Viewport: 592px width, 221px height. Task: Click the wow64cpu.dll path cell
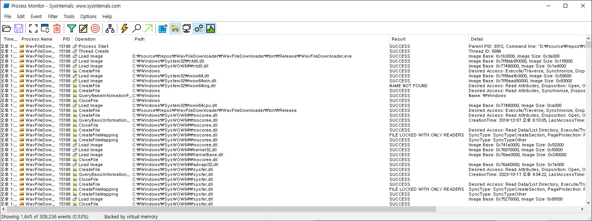click(175, 105)
